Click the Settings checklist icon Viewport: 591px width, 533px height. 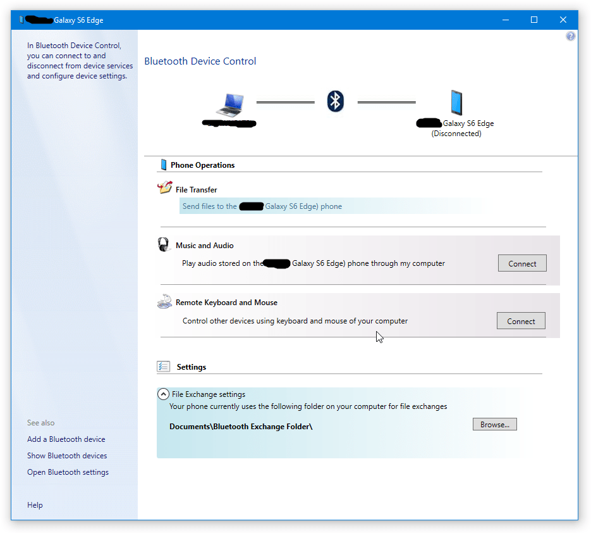tap(163, 366)
